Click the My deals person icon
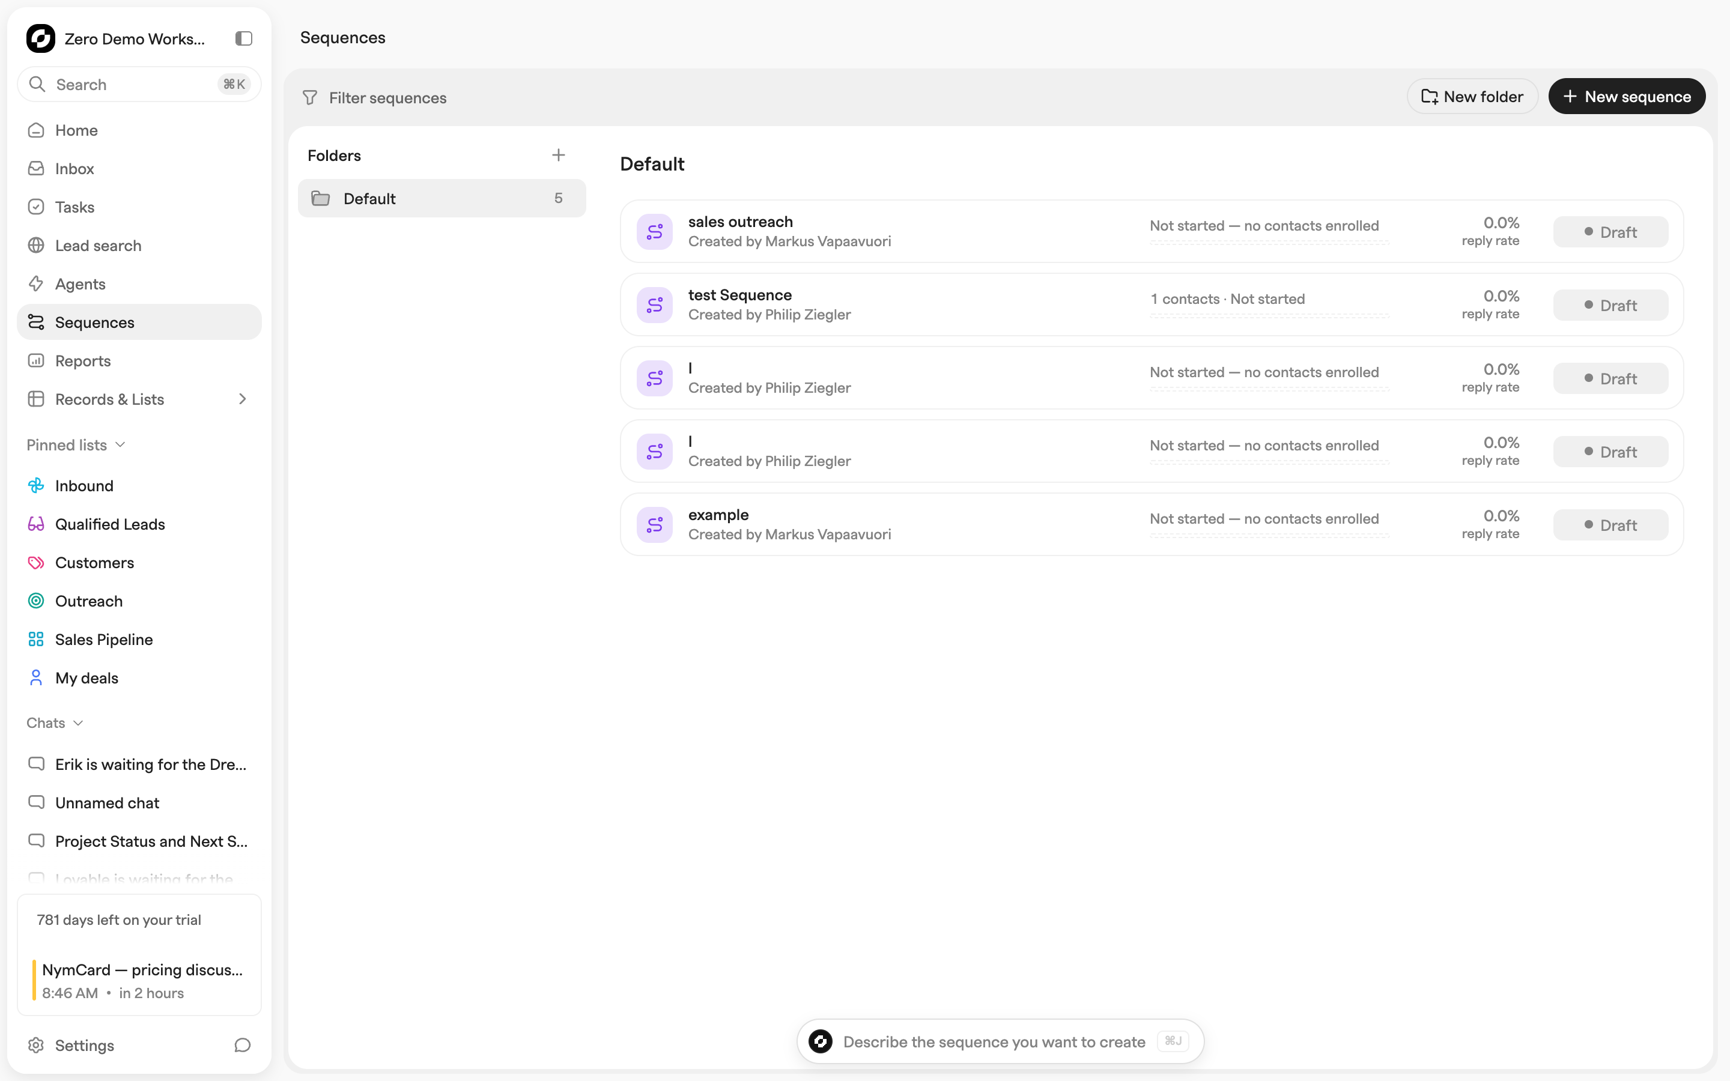Screen dimensions: 1730x1081 (x=36, y=678)
